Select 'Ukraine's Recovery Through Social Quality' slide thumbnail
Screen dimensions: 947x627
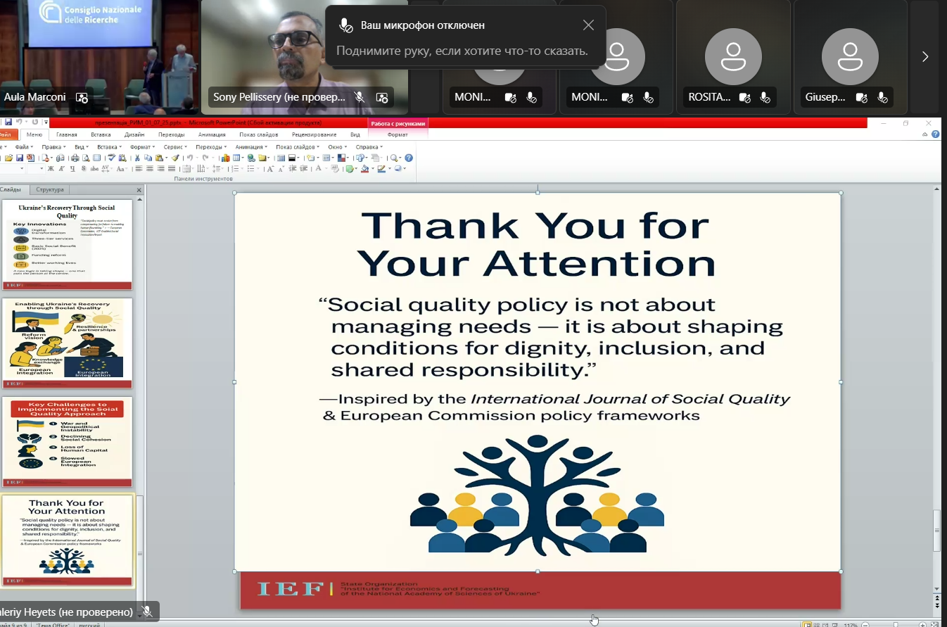point(67,246)
